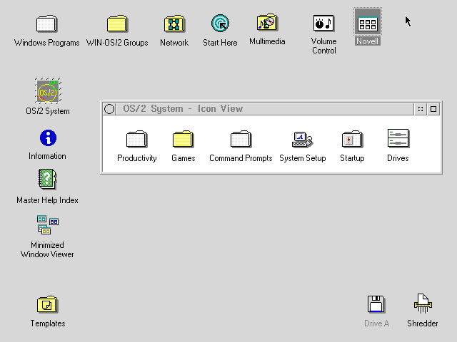Click the 'Productivity' label text
The width and height of the screenshot is (457, 342).
(x=137, y=158)
